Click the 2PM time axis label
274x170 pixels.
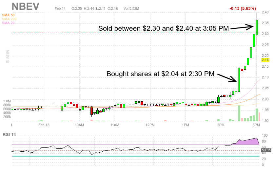click(x=221, y=125)
